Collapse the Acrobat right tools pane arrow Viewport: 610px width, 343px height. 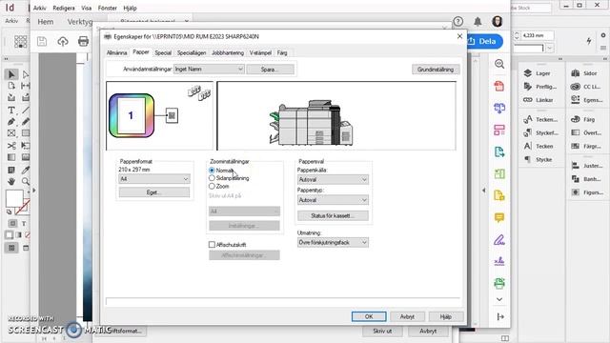coord(484,191)
